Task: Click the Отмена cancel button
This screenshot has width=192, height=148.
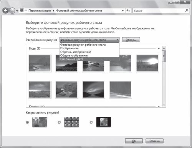Action: pos(154,141)
